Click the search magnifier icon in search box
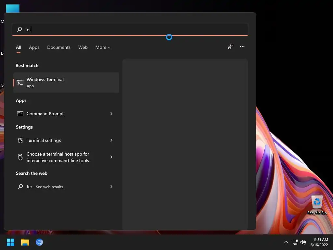The width and height of the screenshot is (333, 250). (x=20, y=29)
